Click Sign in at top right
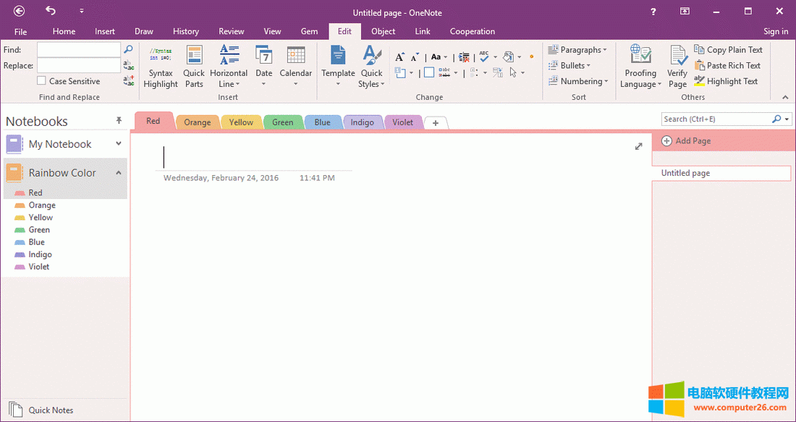 (x=776, y=31)
